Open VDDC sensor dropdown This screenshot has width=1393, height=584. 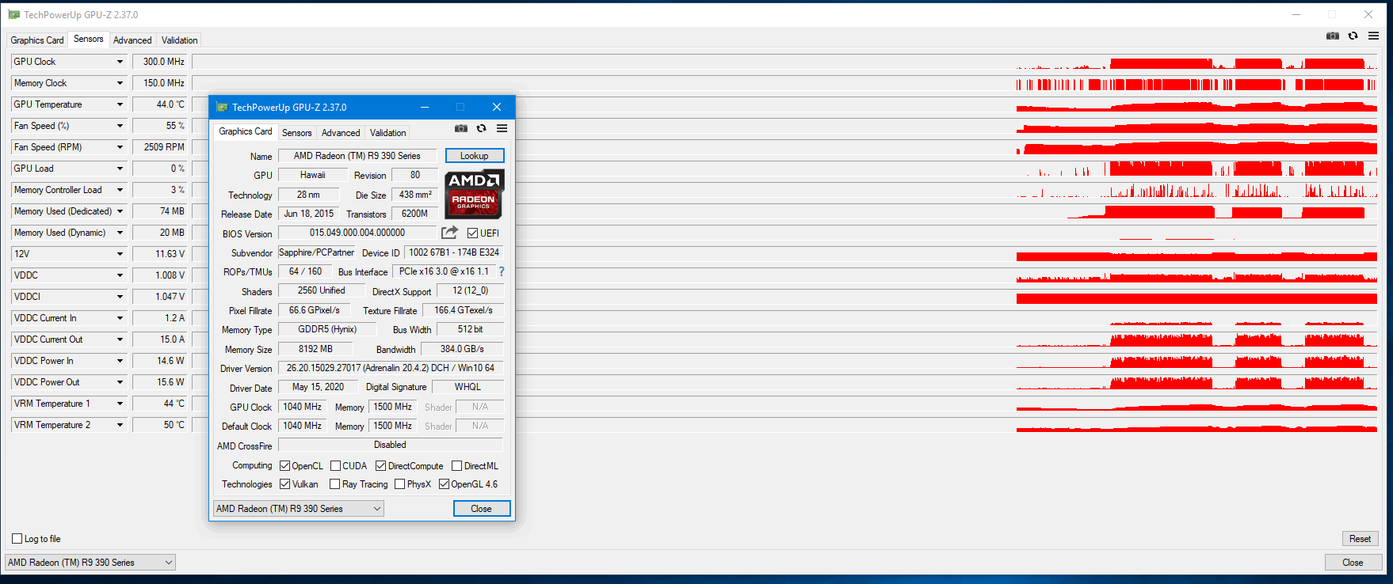120,275
